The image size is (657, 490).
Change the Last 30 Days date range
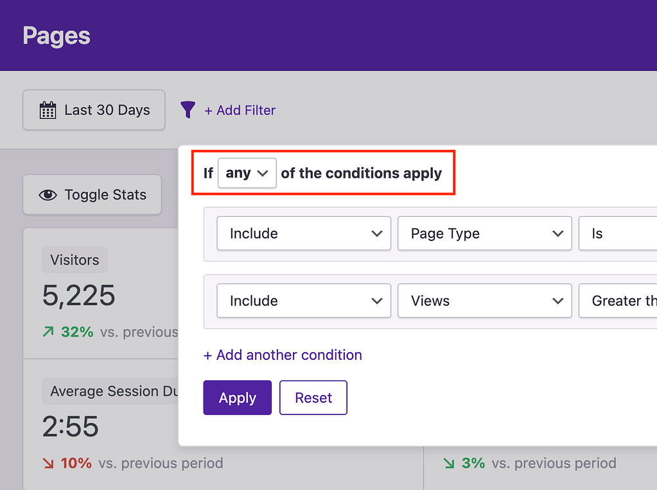93,110
